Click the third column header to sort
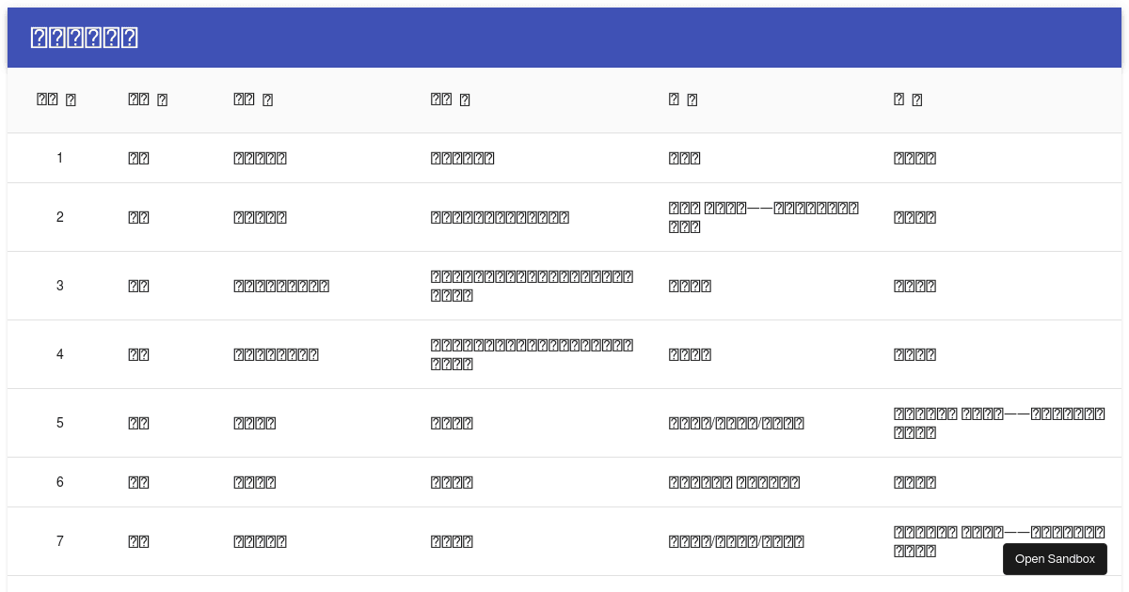The image size is (1129, 592). [x=253, y=100]
